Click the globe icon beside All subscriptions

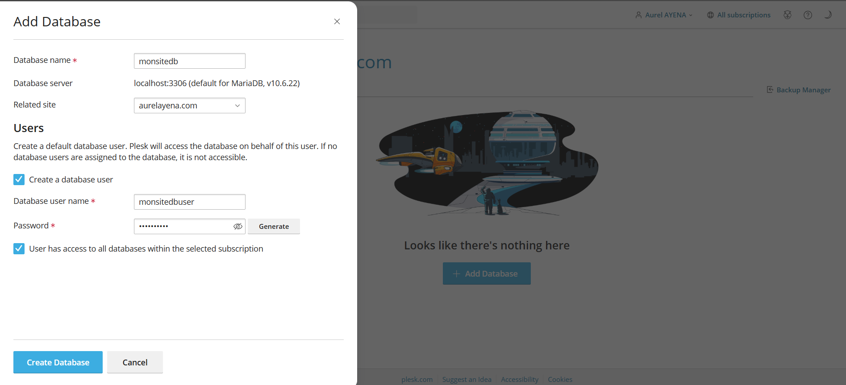(710, 15)
